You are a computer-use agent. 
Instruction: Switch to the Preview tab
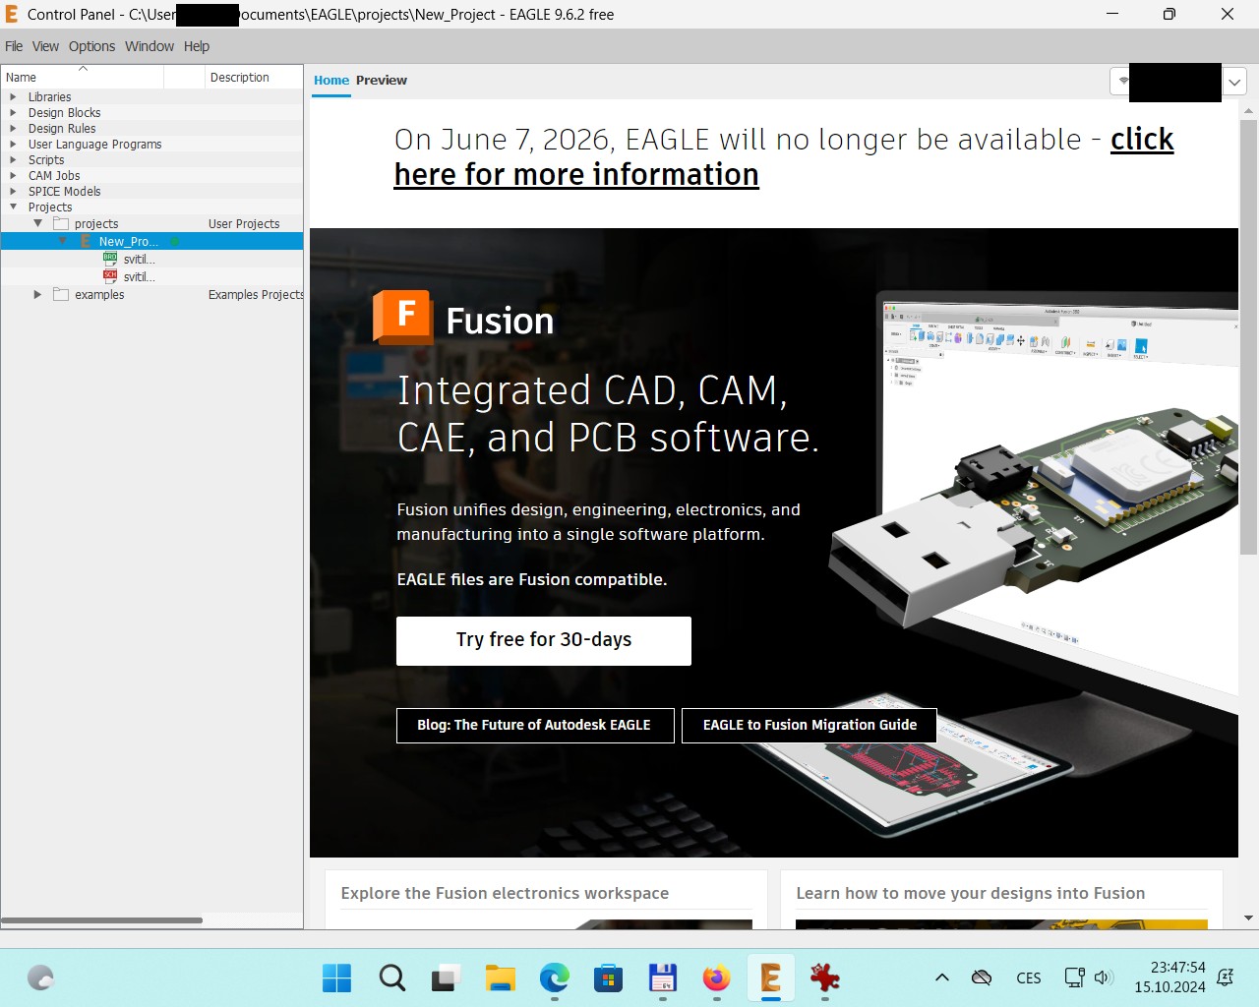pyautogui.click(x=381, y=81)
